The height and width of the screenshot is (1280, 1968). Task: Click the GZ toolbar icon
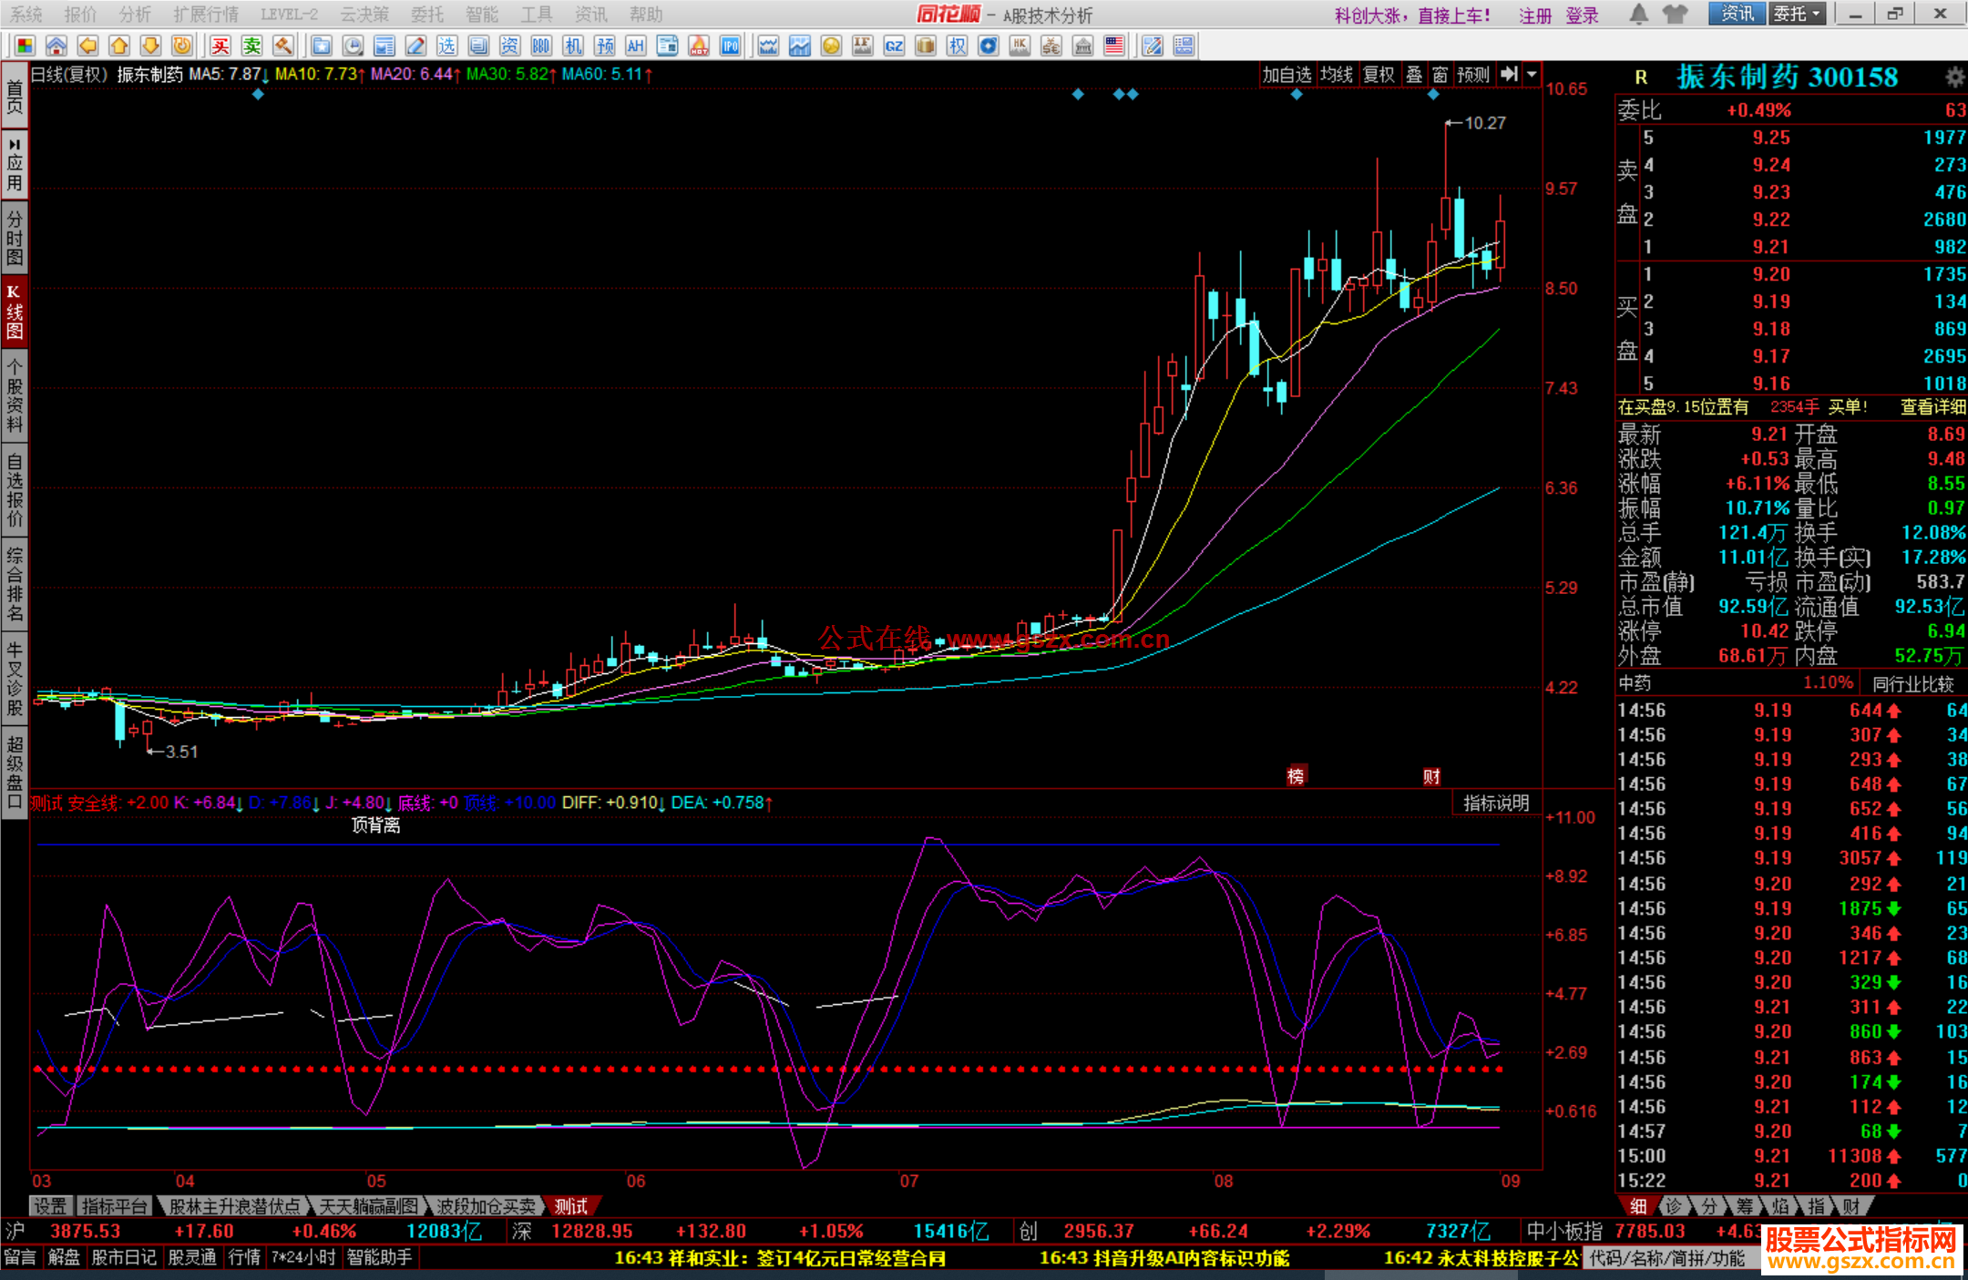click(894, 46)
